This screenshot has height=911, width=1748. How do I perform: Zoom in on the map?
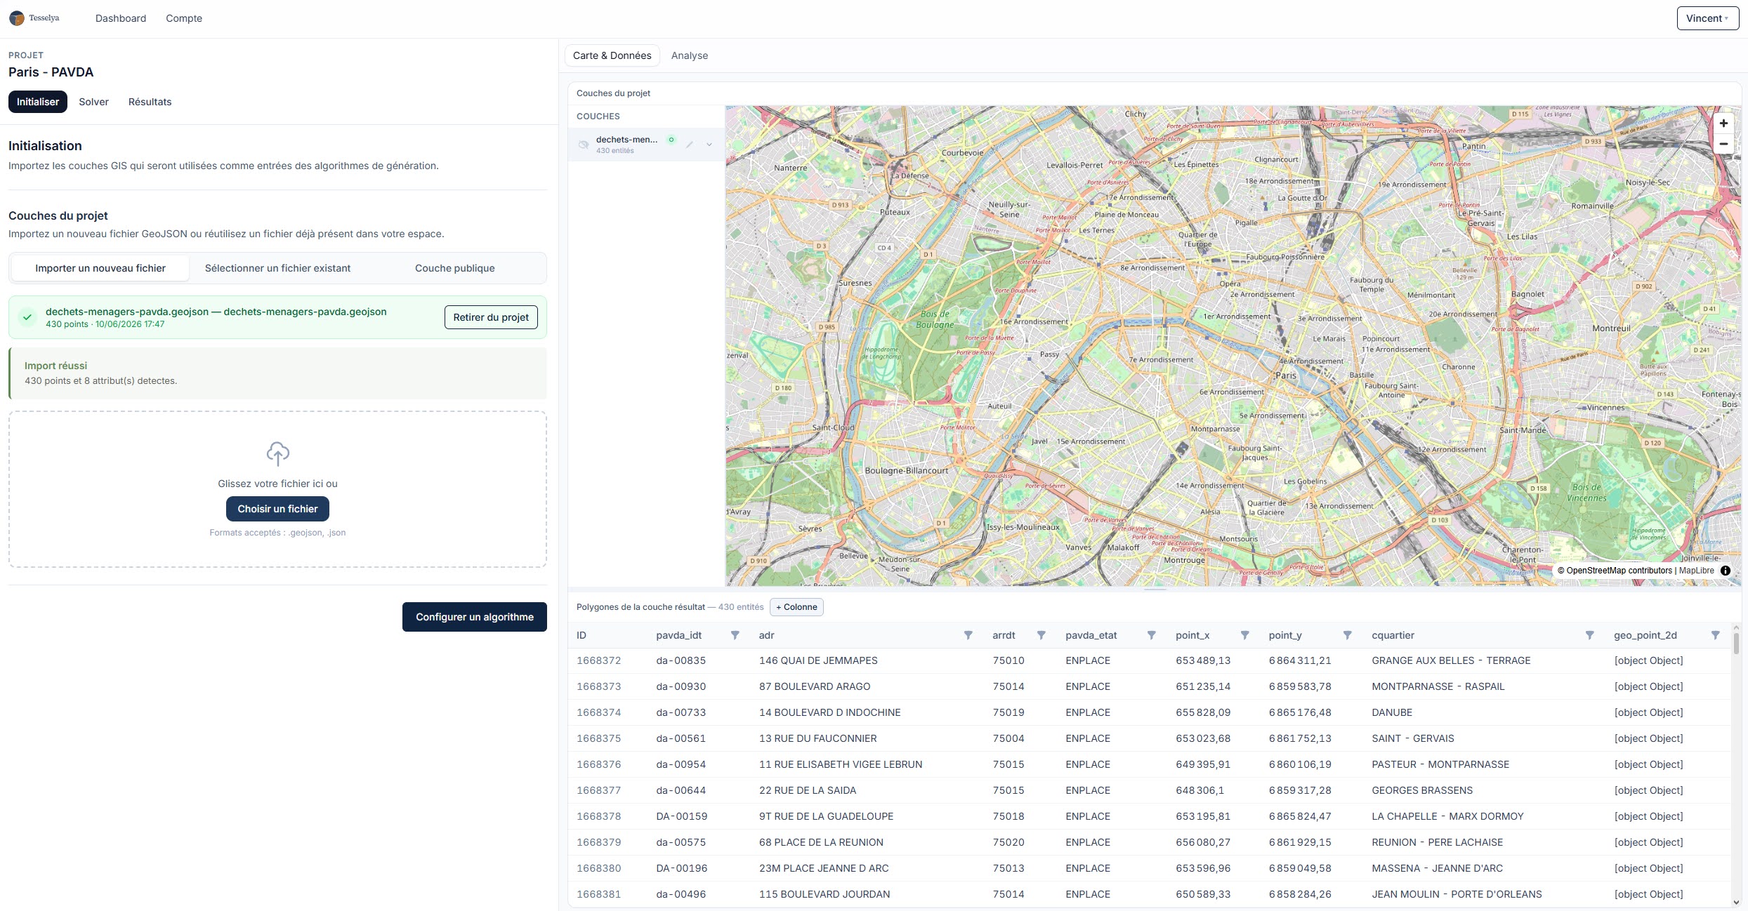pyautogui.click(x=1723, y=124)
